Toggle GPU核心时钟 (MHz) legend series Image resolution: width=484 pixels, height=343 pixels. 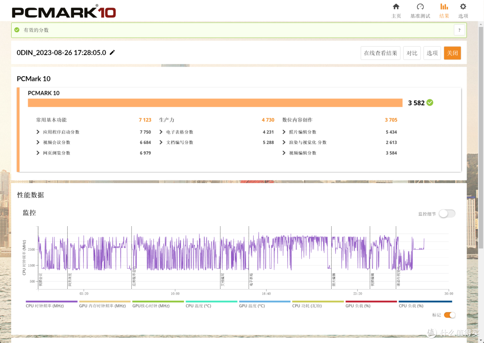pos(158,304)
